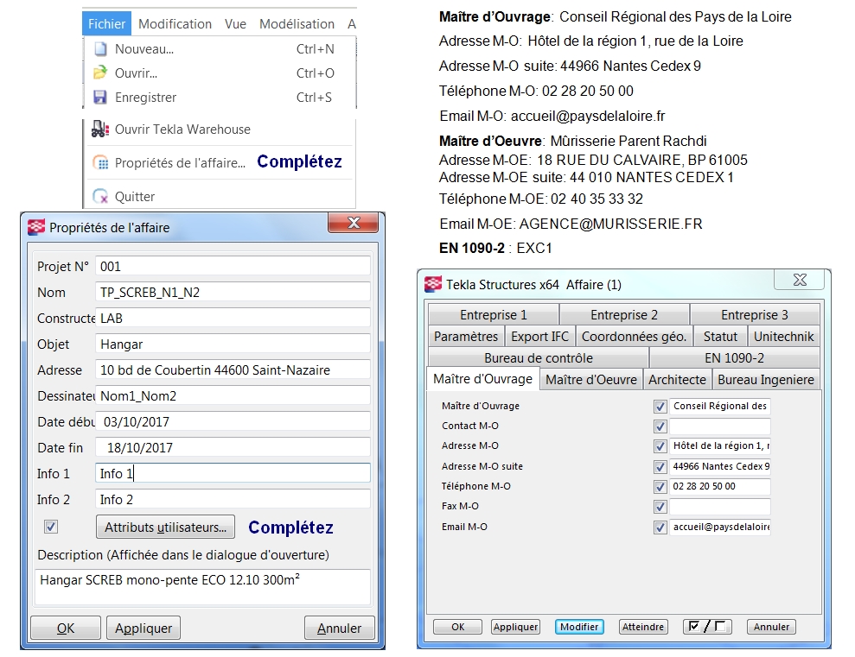Toggle the Contact M-O checkbox
855x657 pixels.
tap(660, 426)
